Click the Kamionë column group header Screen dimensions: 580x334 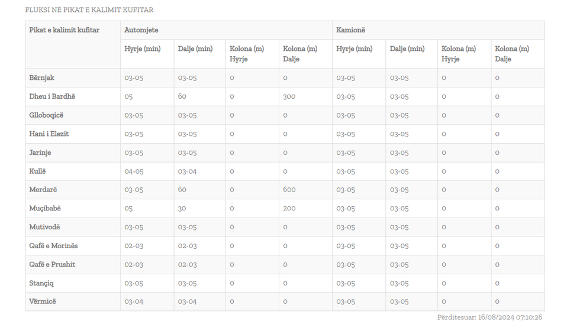351,30
